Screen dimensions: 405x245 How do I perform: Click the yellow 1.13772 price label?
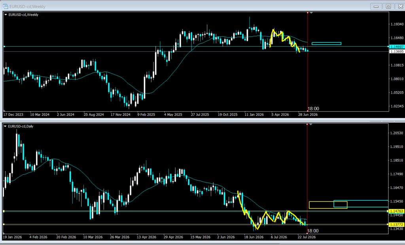pos(396,224)
